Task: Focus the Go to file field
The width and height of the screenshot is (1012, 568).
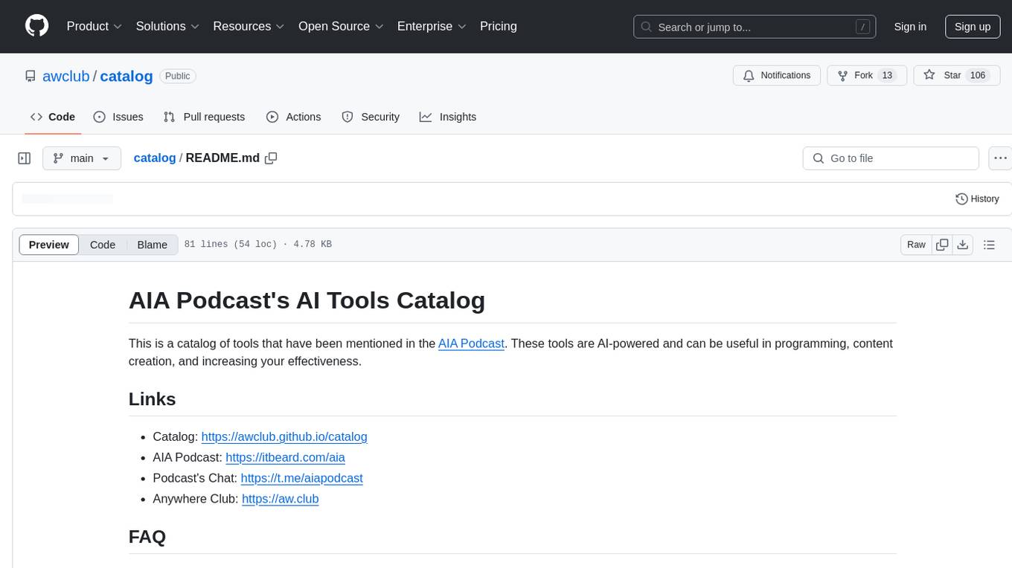Action: click(891, 158)
